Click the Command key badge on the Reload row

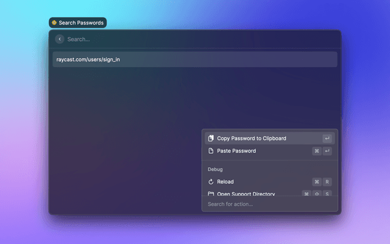click(x=317, y=182)
